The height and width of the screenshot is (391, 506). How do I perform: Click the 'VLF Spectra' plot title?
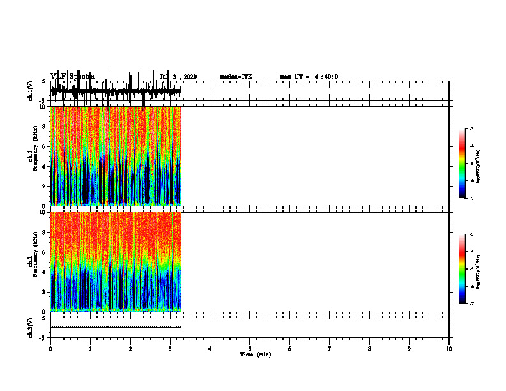72,77
